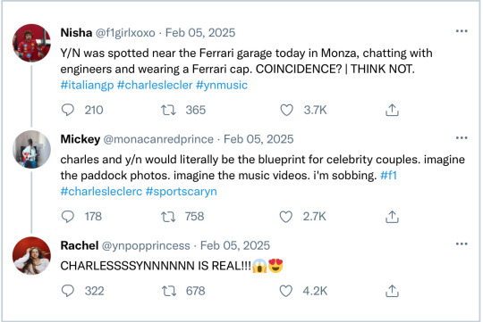Open more options menu on Nisha's tweet
The image size is (483, 322).
(462, 31)
